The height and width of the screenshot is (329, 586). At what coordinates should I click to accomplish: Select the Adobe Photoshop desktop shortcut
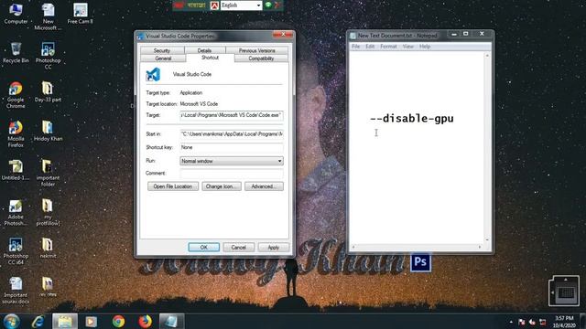point(16,212)
